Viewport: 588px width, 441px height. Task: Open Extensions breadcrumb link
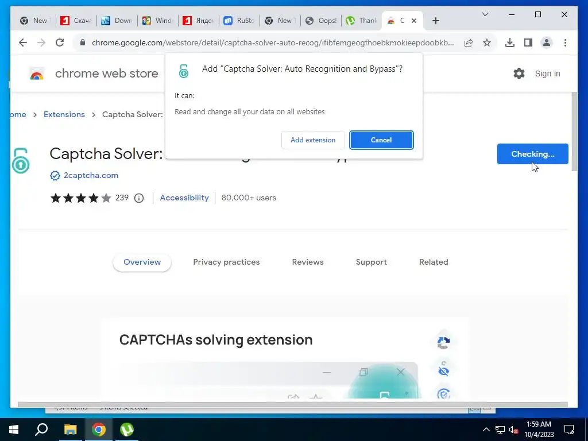click(64, 114)
